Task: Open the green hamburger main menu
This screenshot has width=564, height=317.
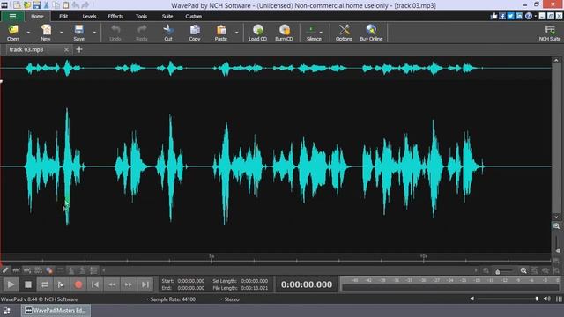Action: coord(12,16)
